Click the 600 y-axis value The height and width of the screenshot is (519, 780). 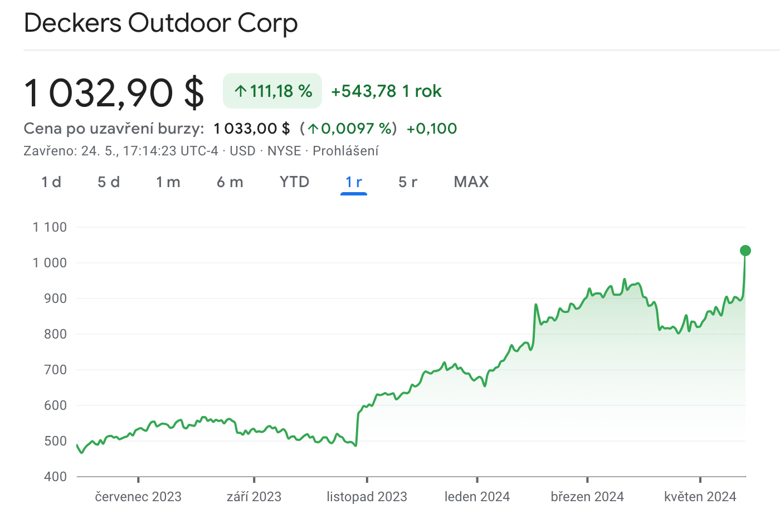coord(55,405)
